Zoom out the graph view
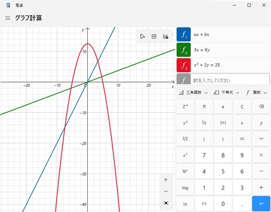The height and width of the screenshot is (212, 271). point(166,191)
